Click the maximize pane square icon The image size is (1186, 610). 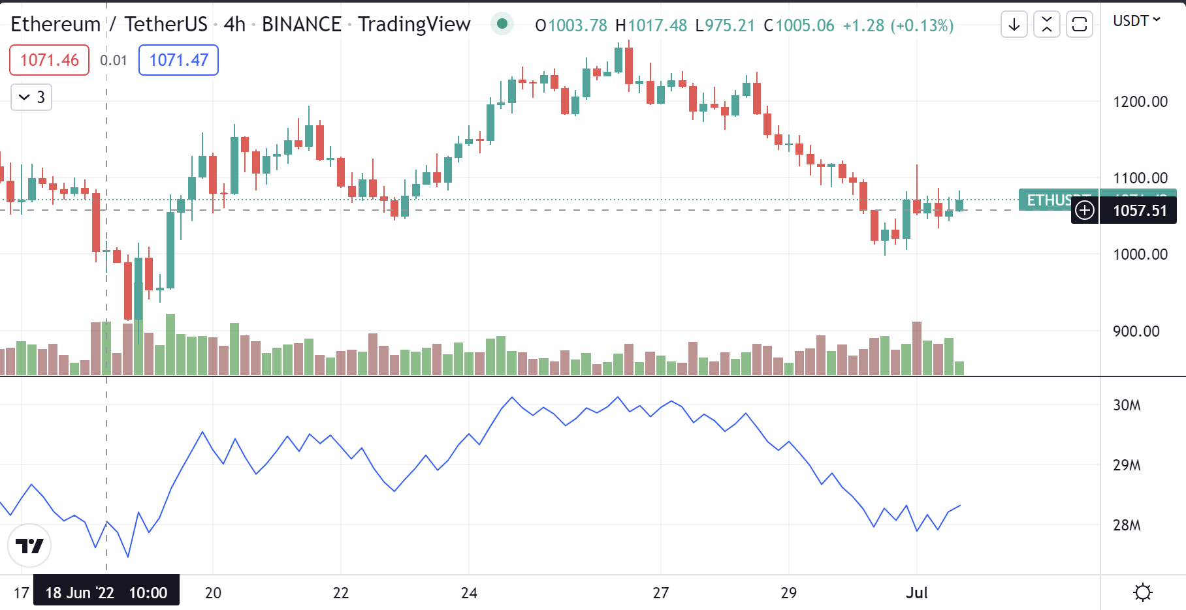pyautogui.click(x=1080, y=25)
